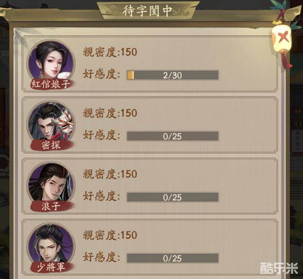Tap the 浪子 red name banner
This screenshot has width=303, height=279.
[51, 206]
